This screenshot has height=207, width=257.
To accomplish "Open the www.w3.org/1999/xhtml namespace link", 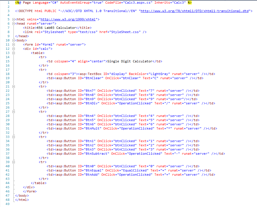I will coord(68,19).
